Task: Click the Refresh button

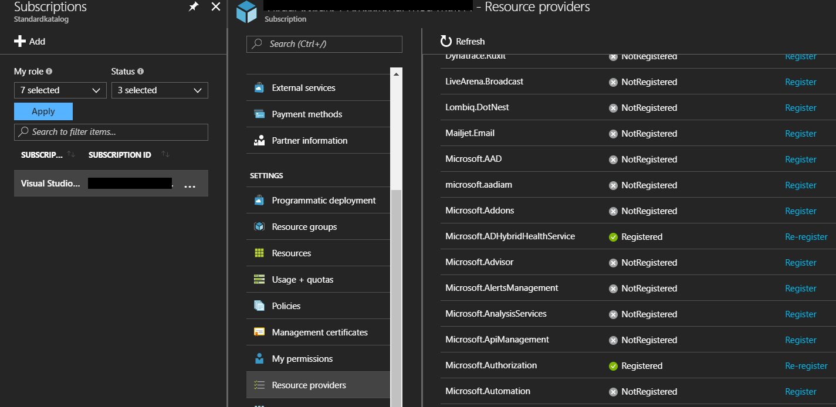Action: (x=462, y=42)
